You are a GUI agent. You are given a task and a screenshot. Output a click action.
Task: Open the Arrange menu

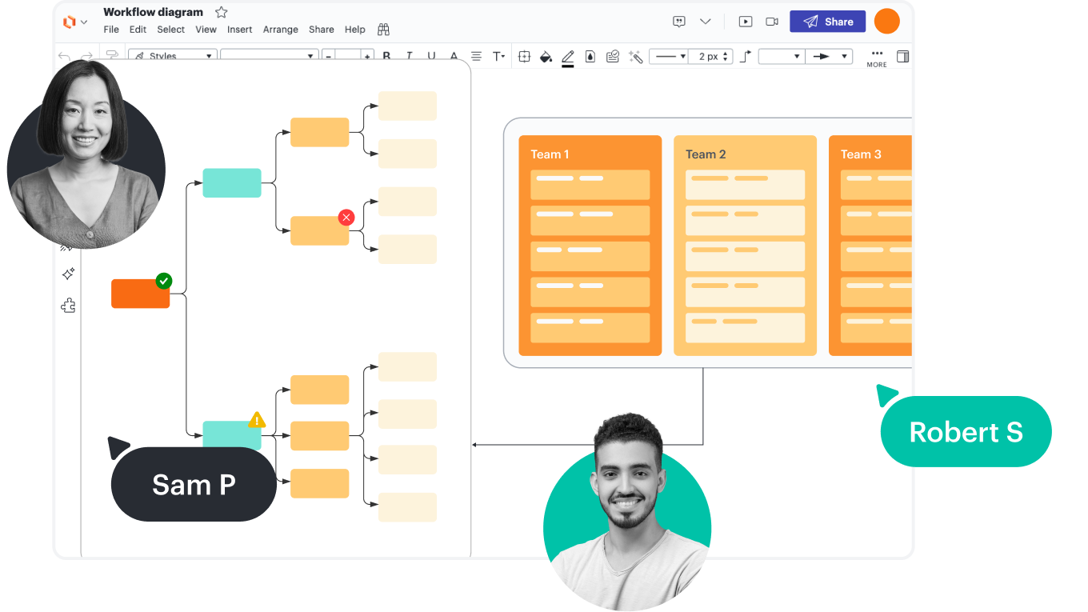click(x=280, y=30)
